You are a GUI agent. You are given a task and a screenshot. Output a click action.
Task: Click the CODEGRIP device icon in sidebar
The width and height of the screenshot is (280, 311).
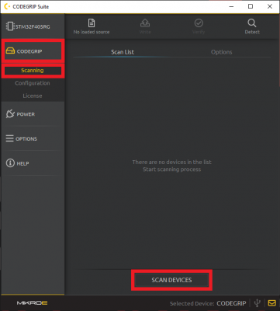click(10, 51)
